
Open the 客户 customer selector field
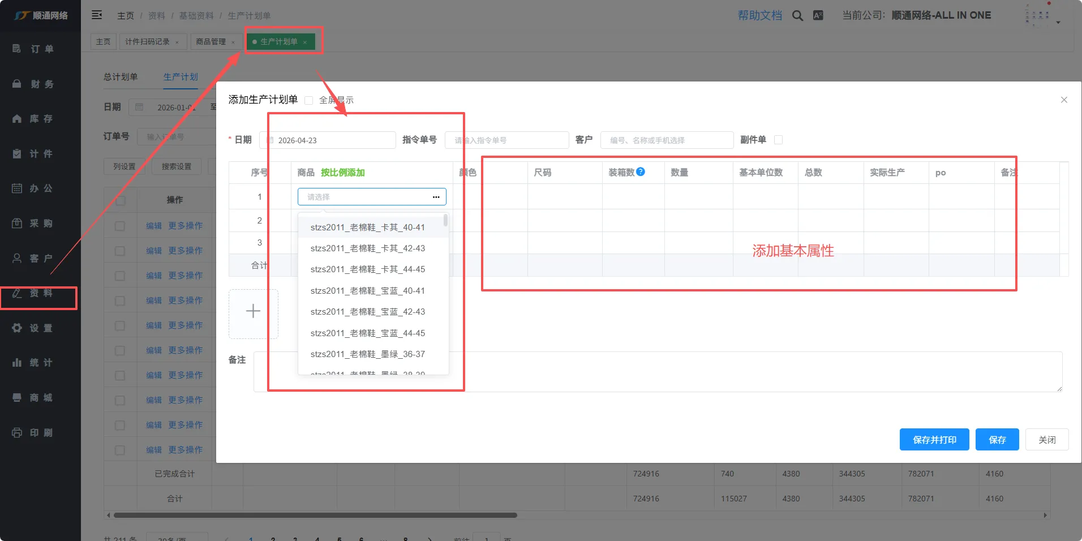click(667, 140)
